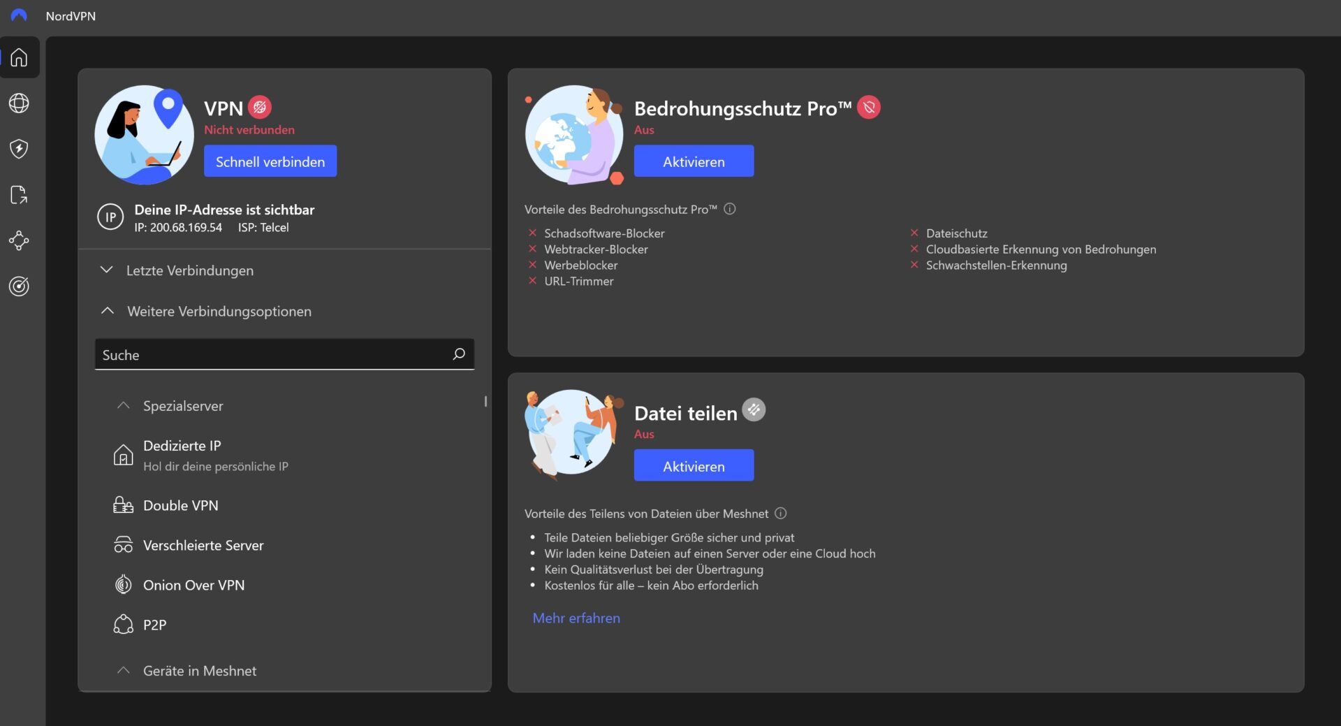Click the IP circle icon
This screenshot has width=1341, height=726.
tap(110, 217)
